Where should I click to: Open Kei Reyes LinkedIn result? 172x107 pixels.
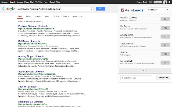(x=29, y=41)
